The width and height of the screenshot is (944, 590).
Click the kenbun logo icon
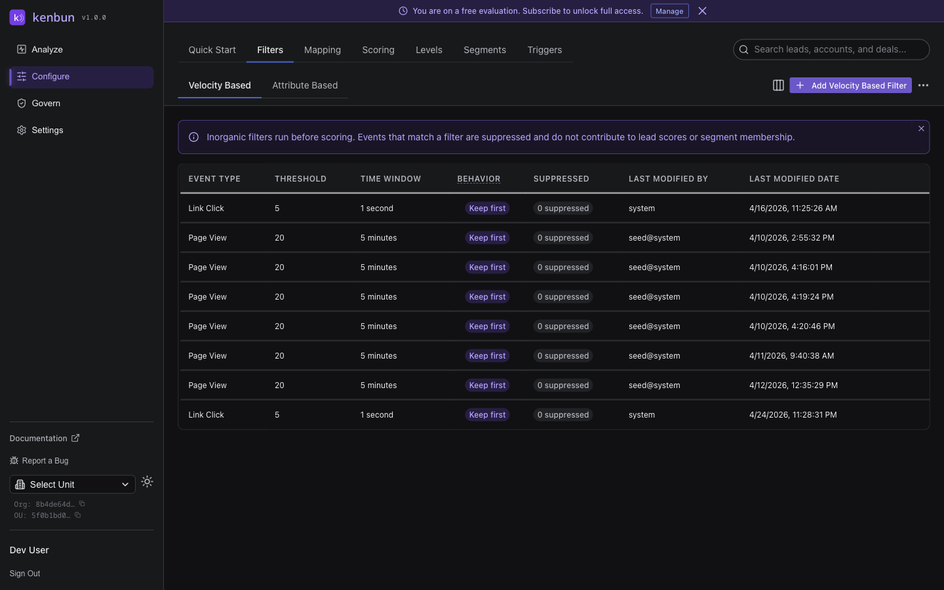tap(18, 18)
